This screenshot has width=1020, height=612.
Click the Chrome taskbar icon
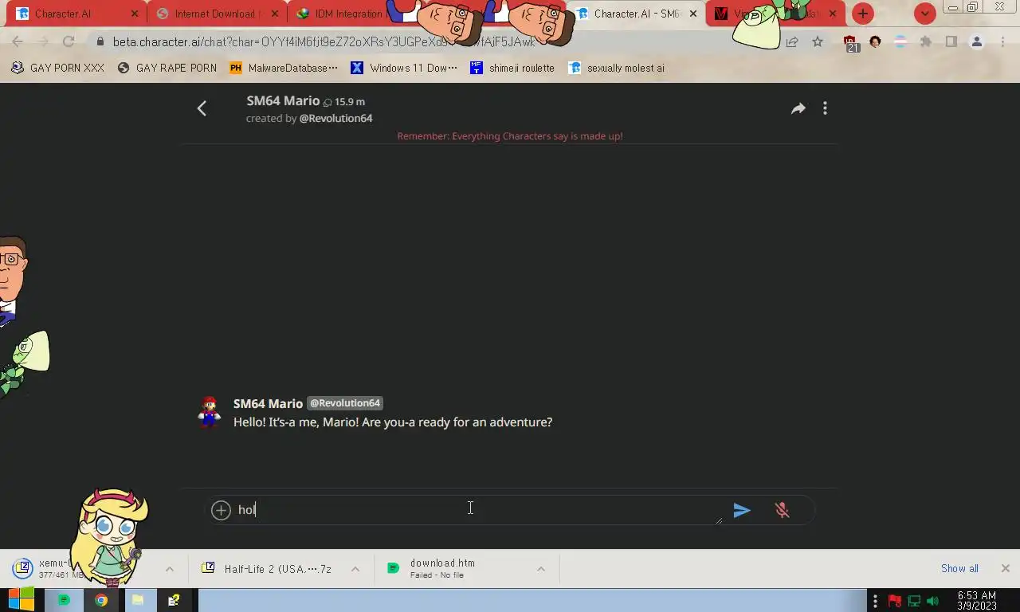pyautogui.click(x=100, y=600)
